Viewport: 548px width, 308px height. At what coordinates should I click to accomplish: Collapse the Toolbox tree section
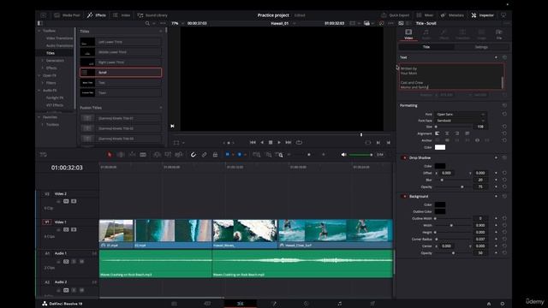click(39, 31)
